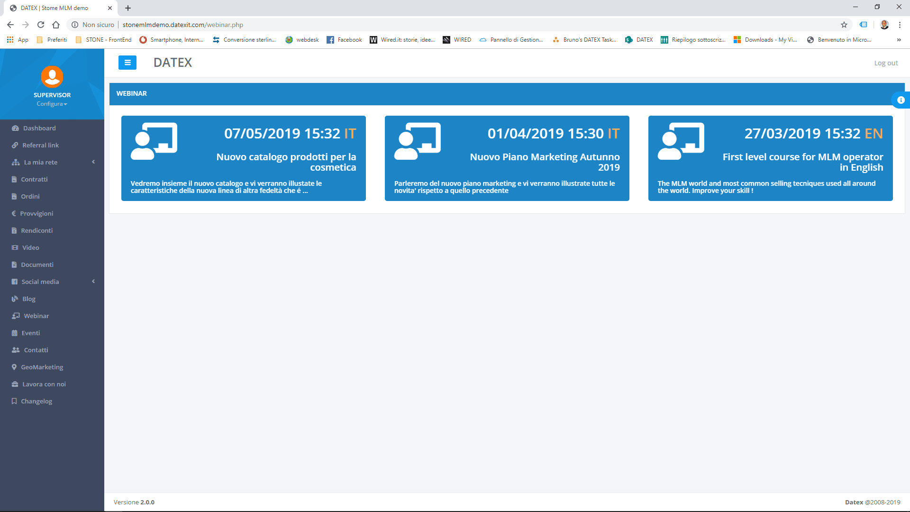This screenshot has height=512, width=910.
Task: Click the Video film icon
Action: [x=15, y=247]
